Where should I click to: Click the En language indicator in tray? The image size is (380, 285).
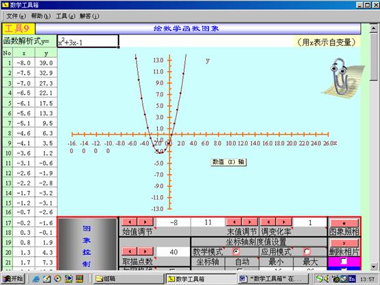tap(352, 279)
